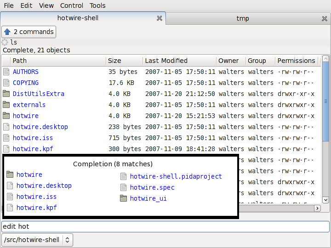Open hotwire folder in file list
Viewport: 331px width, 248px height.
pos(26,116)
